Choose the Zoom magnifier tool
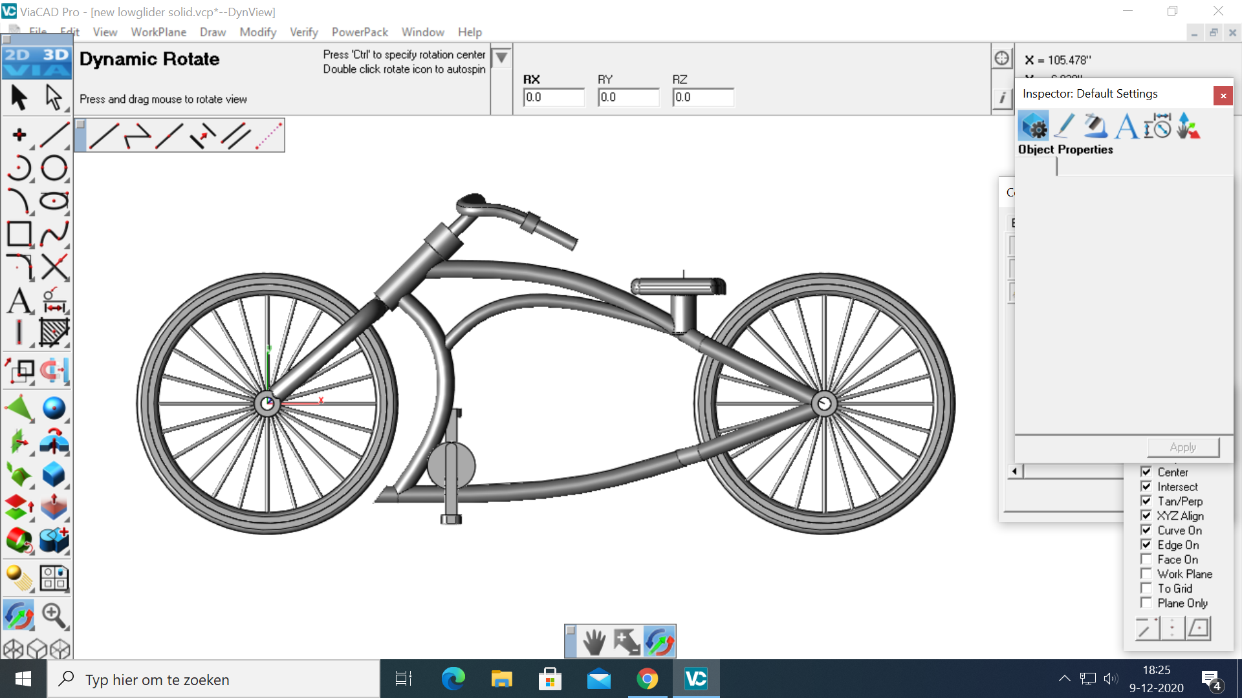Image resolution: width=1242 pixels, height=698 pixels. coord(54,615)
